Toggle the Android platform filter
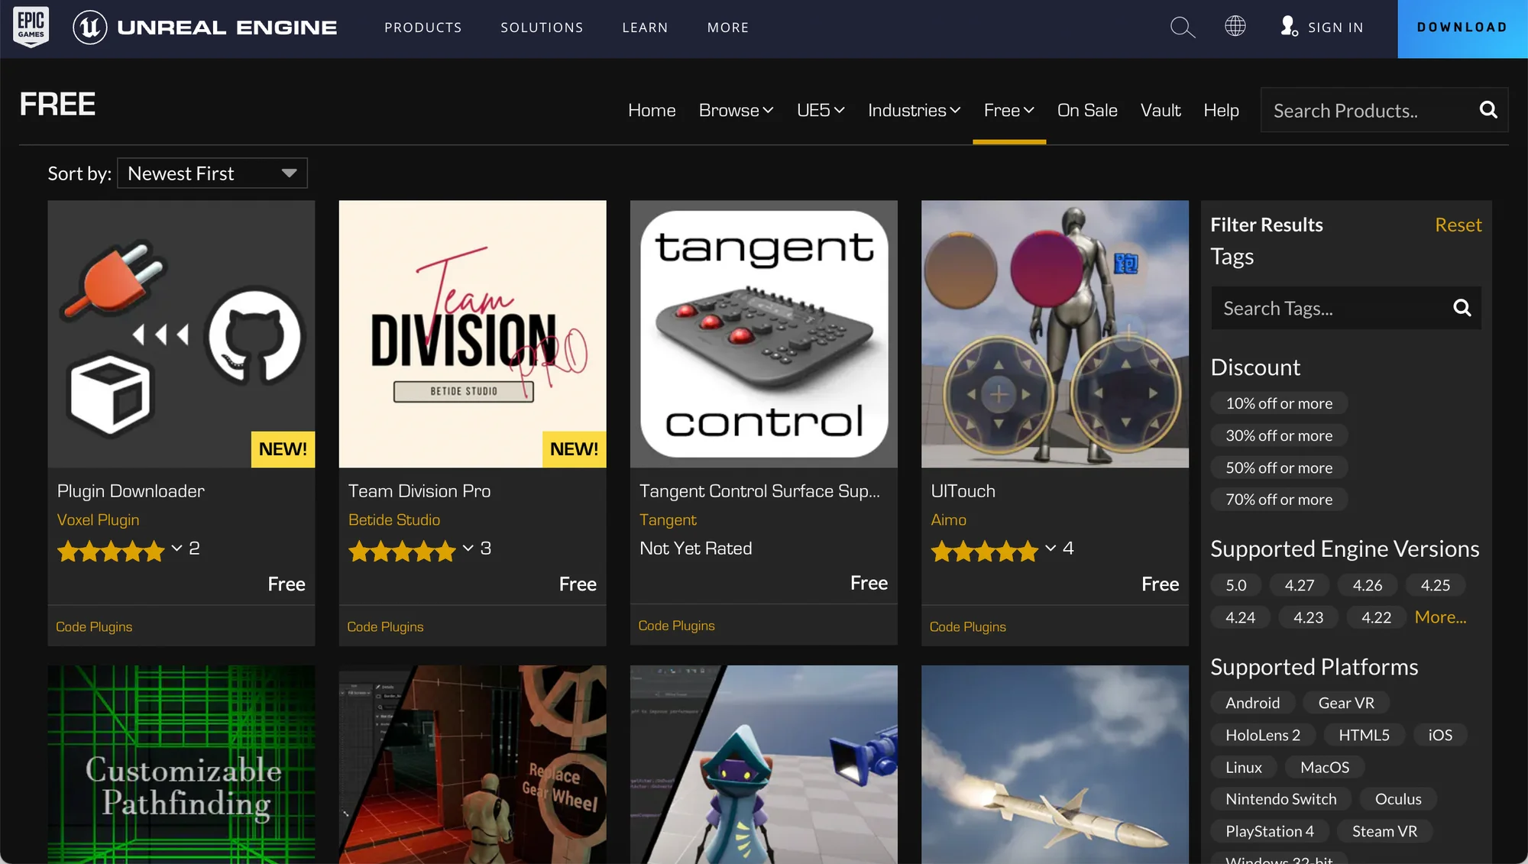The image size is (1528, 864). 1252,703
